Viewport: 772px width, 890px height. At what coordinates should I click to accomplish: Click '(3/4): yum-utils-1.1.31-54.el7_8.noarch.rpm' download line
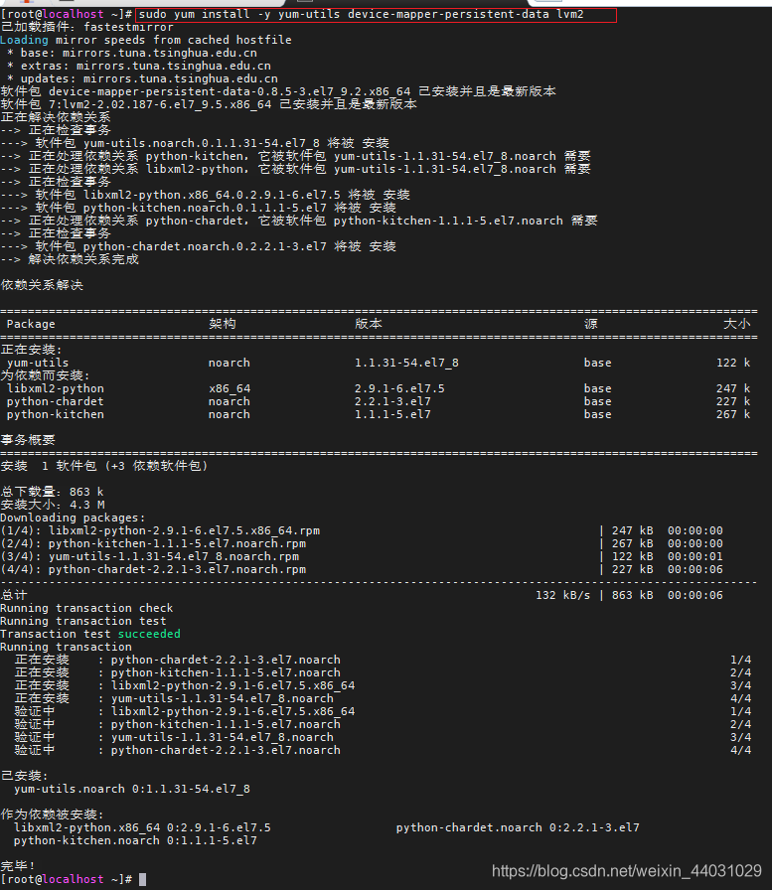pos(362,557)
